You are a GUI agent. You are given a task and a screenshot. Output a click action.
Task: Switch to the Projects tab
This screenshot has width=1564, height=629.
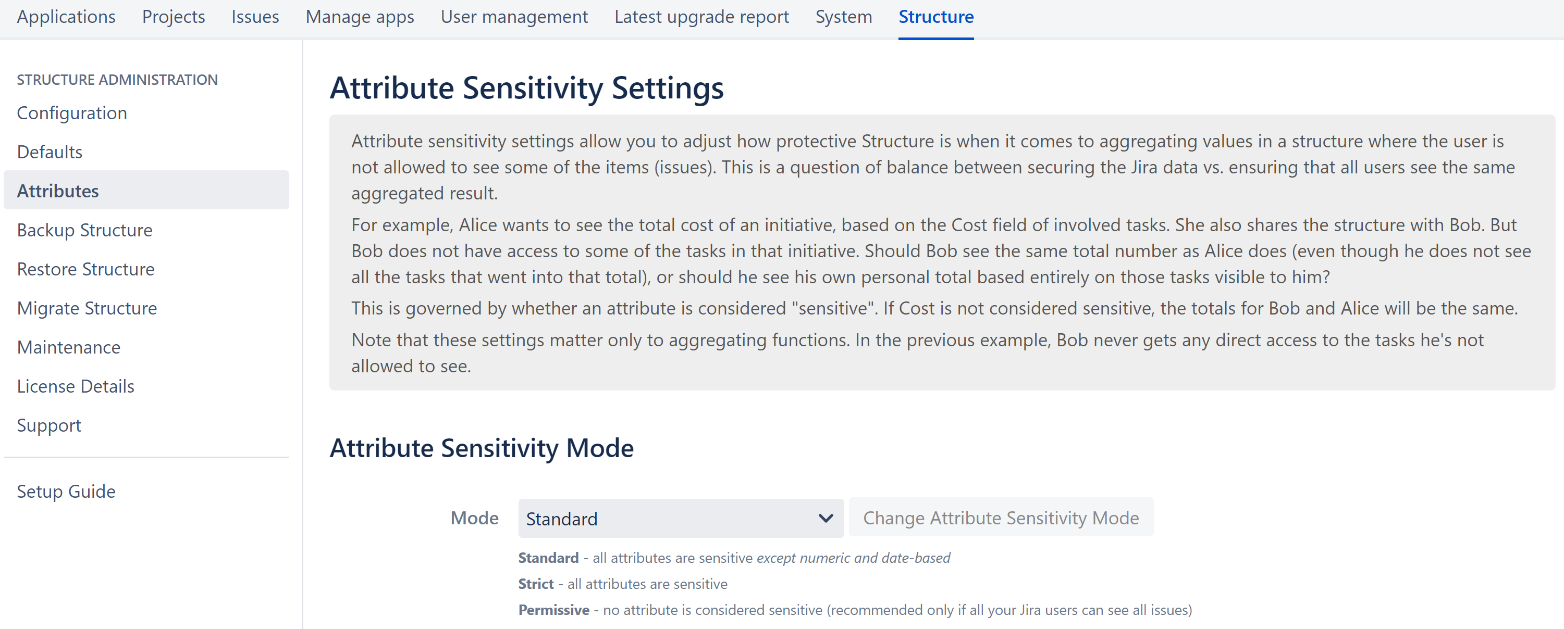click(x=173, y=17)
